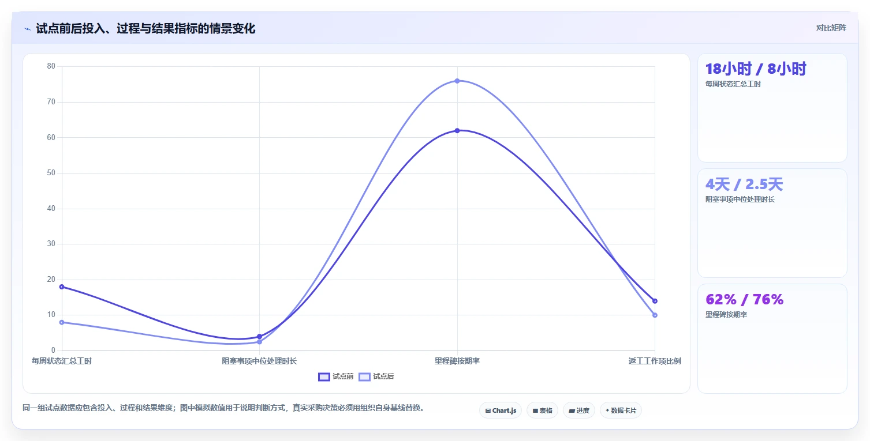
Task: Click the footnote starting with 同一组试点数据
Action: pyautogui.click(x=225, y=408)
